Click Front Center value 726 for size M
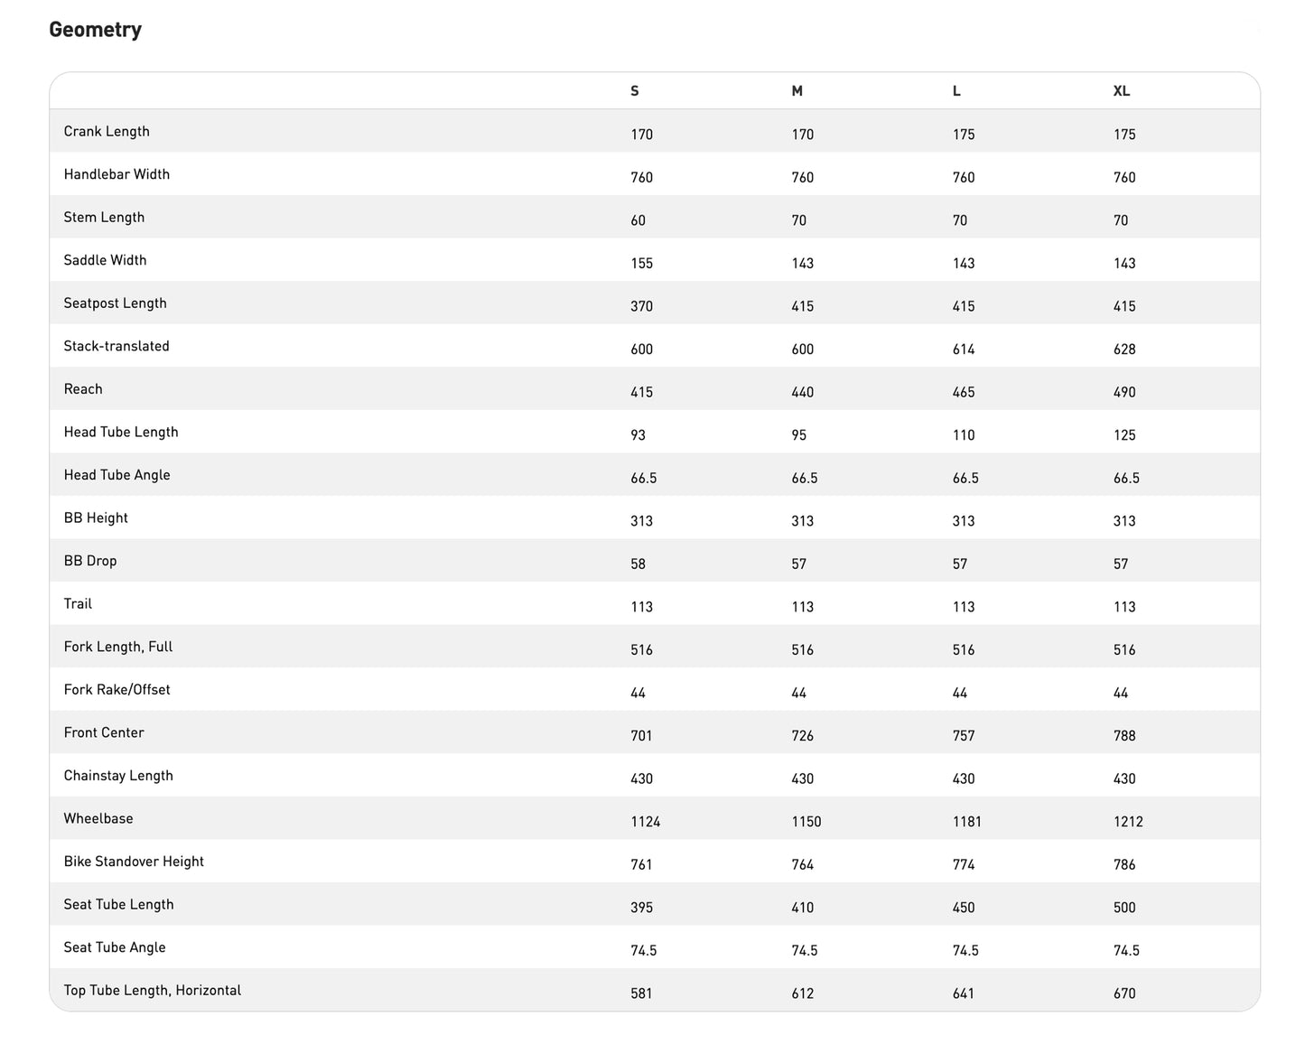 pos(802,736)
